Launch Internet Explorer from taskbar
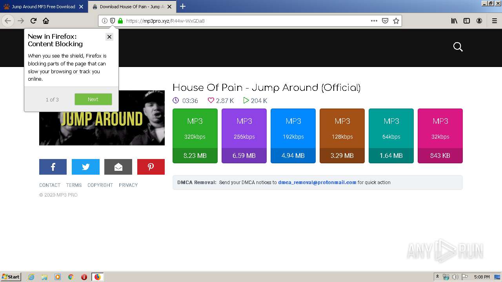This screenshot has height=282, width=502. 31,277
